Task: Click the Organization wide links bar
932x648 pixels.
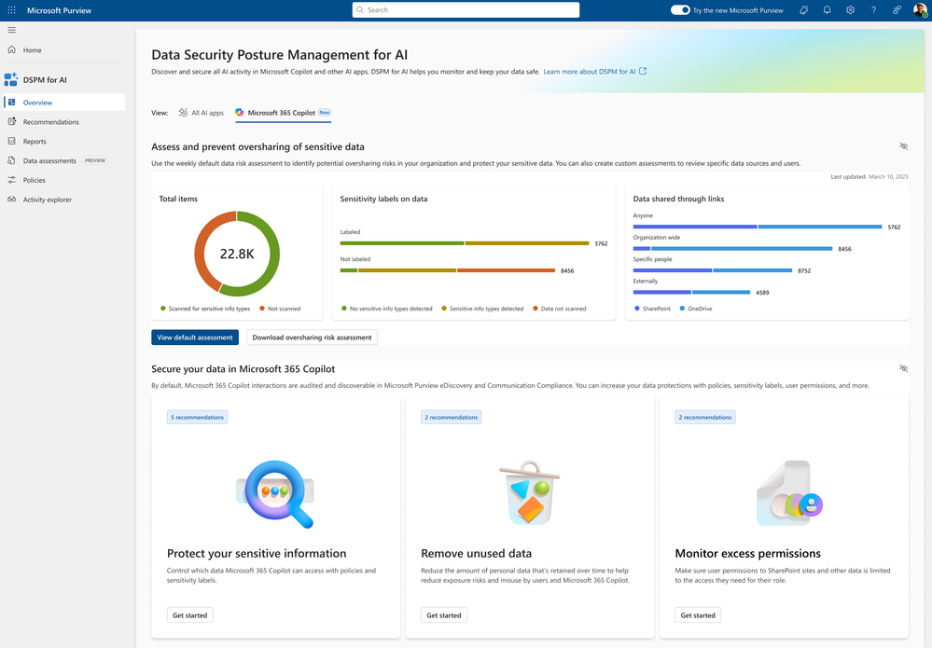Action: (x=732, y=248)
